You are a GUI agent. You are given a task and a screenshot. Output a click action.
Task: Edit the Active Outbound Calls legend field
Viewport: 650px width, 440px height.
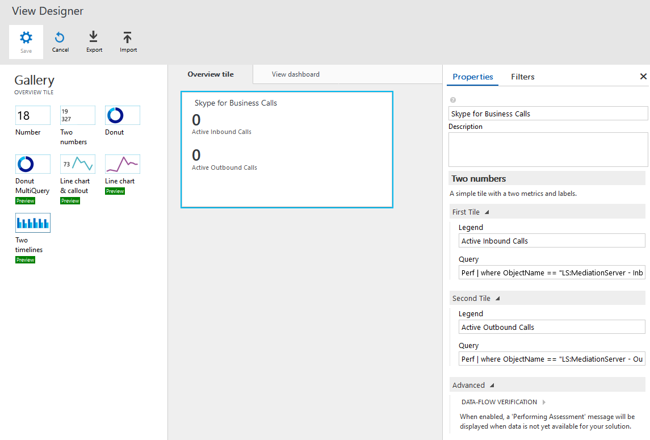point(552,327)
